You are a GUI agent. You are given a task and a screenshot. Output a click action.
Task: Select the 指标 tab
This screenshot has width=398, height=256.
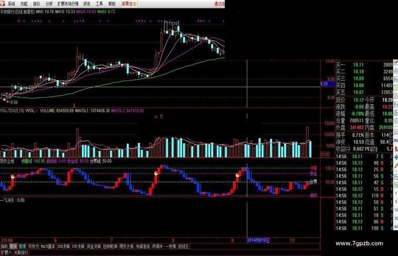(x=4, y=246)
